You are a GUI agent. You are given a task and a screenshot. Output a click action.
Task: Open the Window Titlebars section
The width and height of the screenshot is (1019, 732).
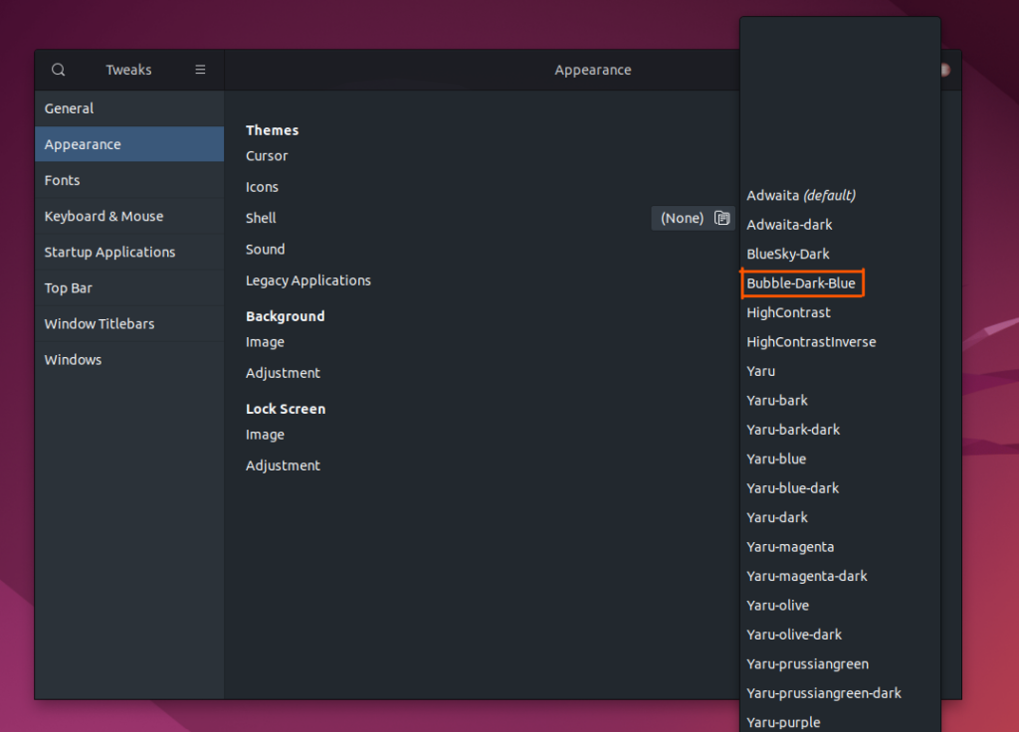click(128, 323)
